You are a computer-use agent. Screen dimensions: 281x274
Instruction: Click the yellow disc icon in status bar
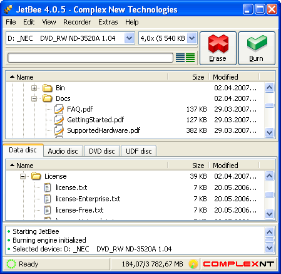(193, 264)
